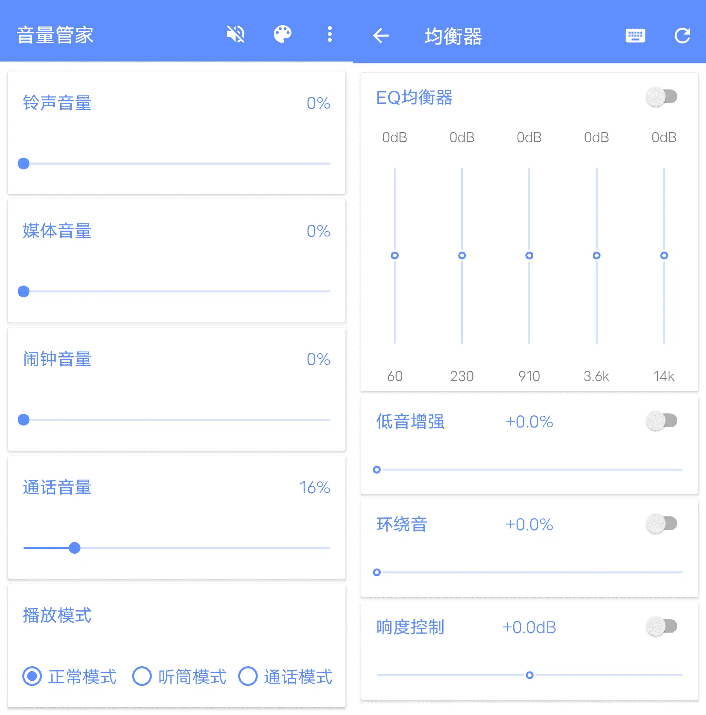Click the 响度控制 slider knob
Screen dimensions: 706x715
[530, 675]
